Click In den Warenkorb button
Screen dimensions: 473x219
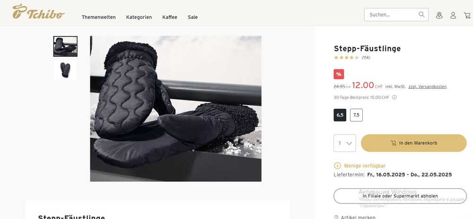tap(413, 143)
